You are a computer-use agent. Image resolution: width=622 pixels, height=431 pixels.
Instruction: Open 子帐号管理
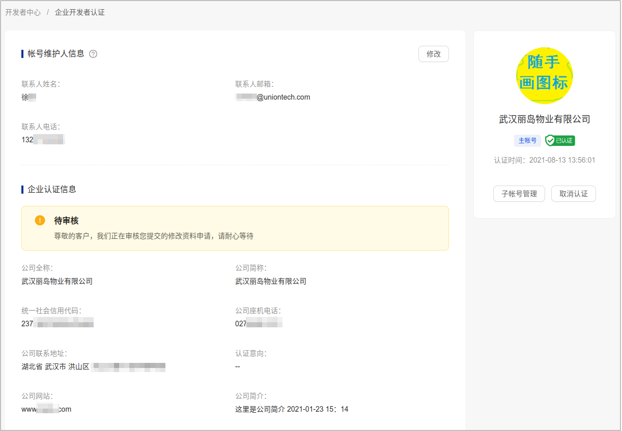click(519, 194)
